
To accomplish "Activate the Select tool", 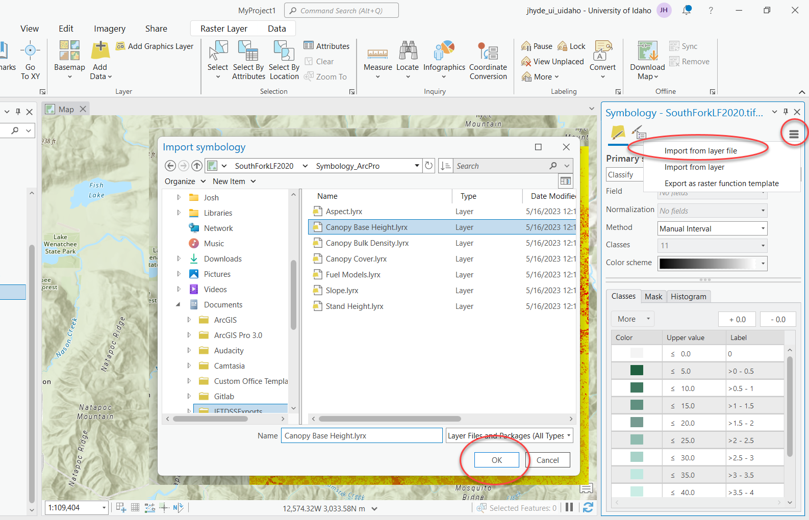I will click(x=218, y=59).
